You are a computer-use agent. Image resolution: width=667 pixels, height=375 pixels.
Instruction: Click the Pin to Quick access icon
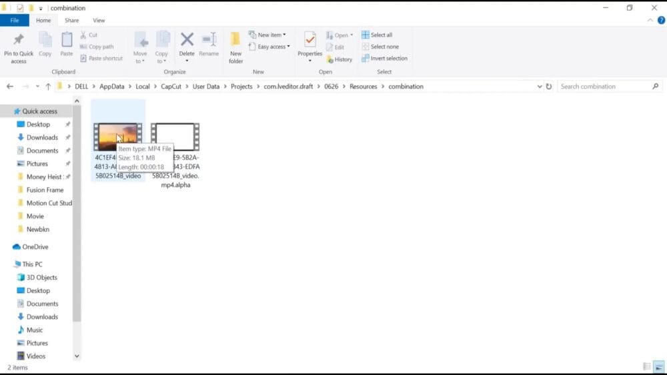click(x=18, y=40)
